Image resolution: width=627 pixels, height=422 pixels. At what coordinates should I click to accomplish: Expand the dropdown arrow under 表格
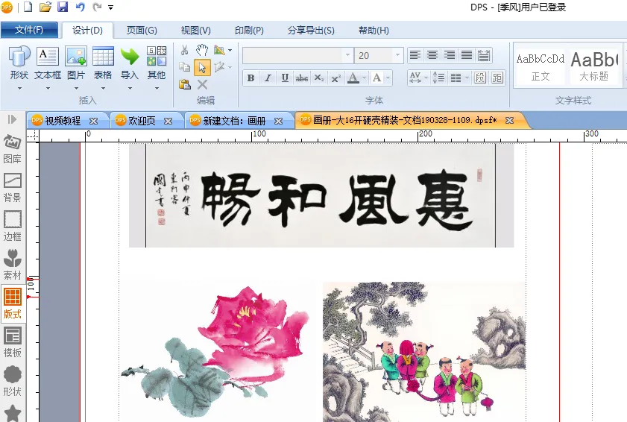click(103, 88)
